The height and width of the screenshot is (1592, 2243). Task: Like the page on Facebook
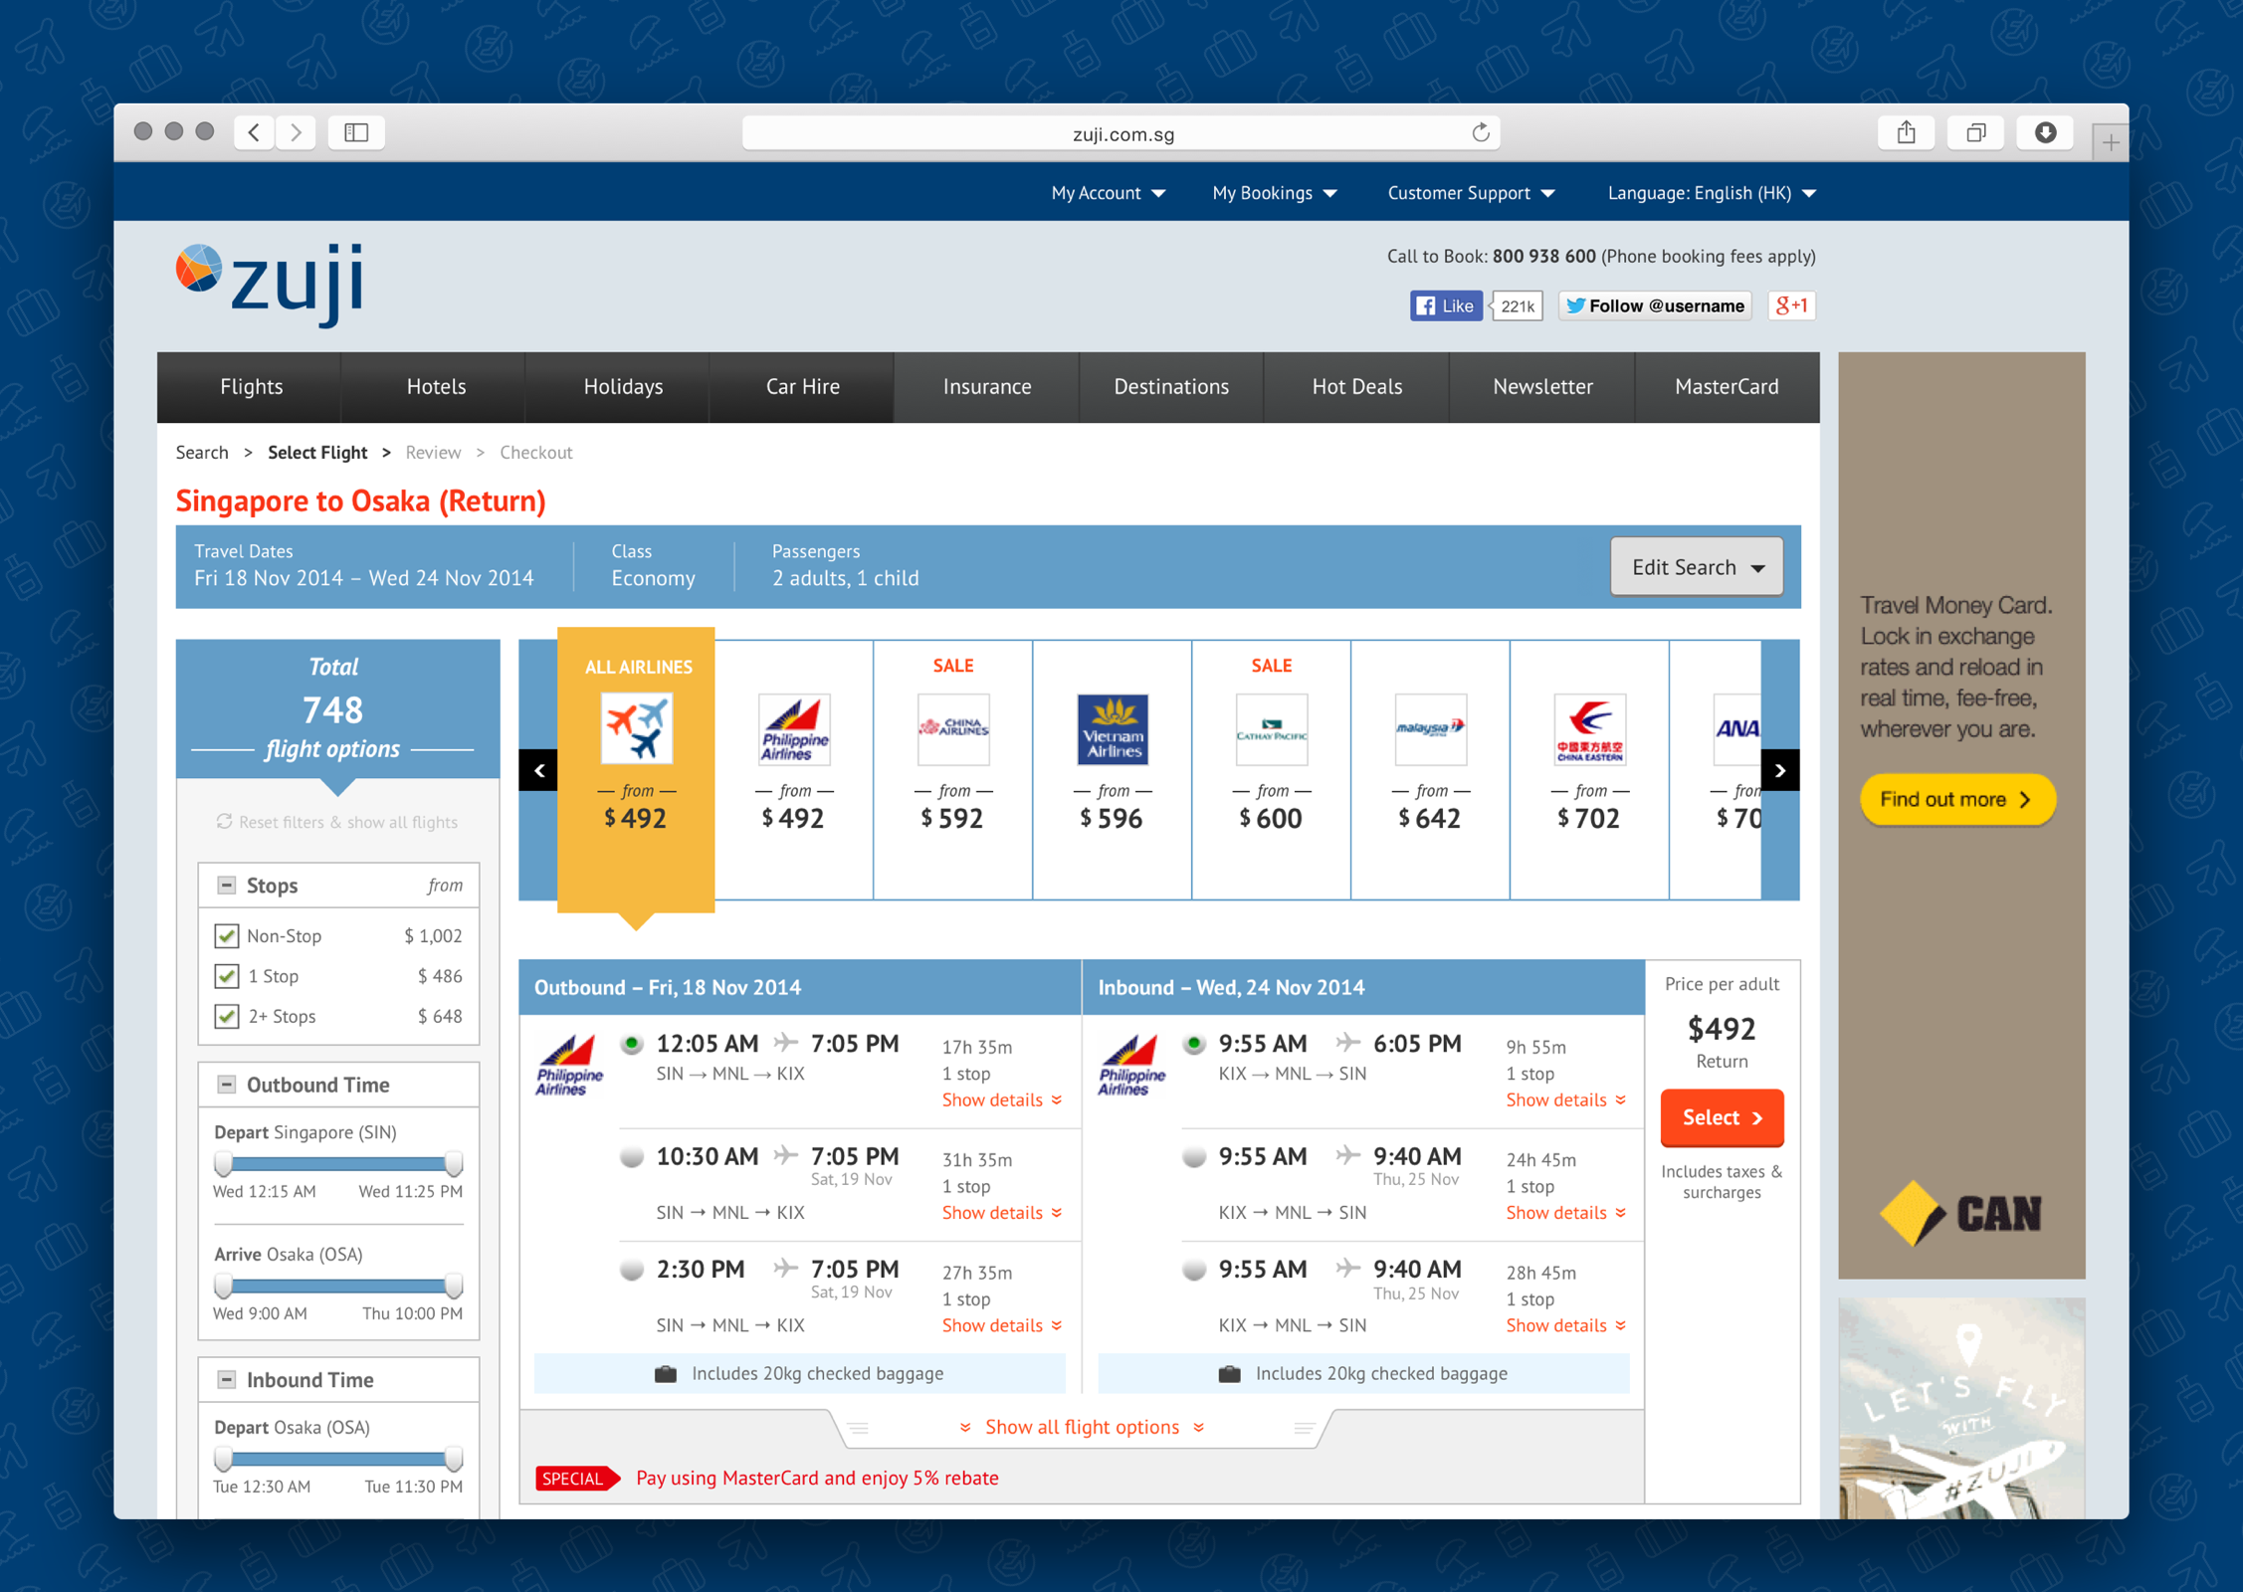(x=1446, y=305)
